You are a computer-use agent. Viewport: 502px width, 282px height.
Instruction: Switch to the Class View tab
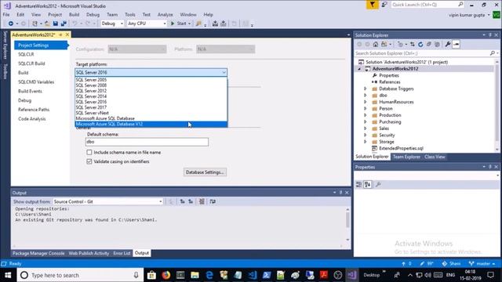tap(435, 157)
